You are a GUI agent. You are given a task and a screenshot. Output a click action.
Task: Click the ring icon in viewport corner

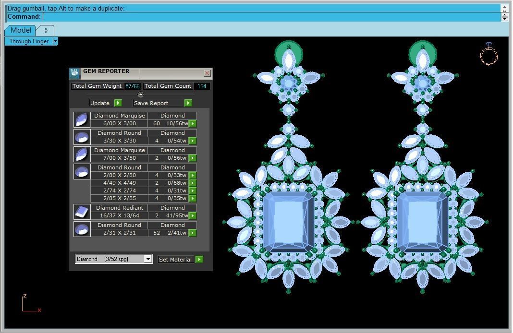click(x=489, y=54)
